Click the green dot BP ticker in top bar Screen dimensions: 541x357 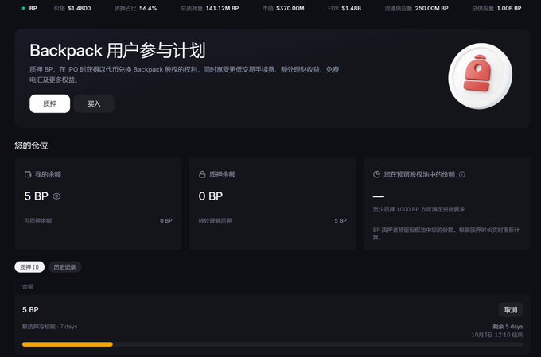29,8
